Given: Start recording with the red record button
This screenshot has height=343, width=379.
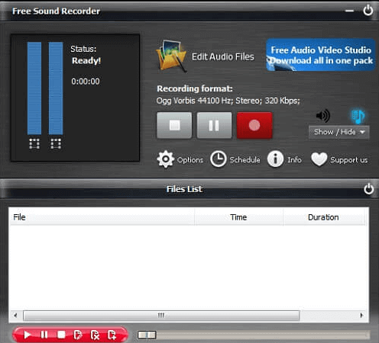Looking at the screenshot, I should tap(254, 125).
